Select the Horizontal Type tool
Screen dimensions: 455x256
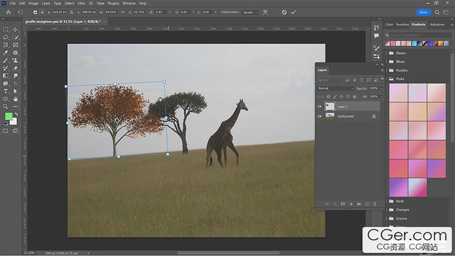(x=6, y=91)
